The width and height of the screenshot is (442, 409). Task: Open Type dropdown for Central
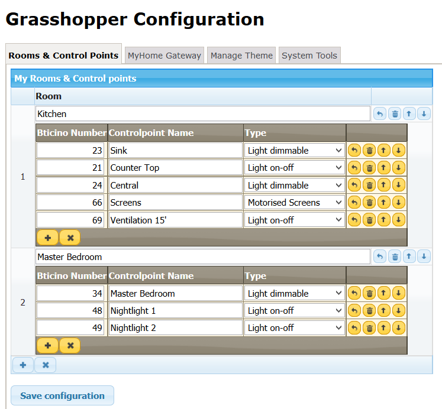click(x=295, y=185)
